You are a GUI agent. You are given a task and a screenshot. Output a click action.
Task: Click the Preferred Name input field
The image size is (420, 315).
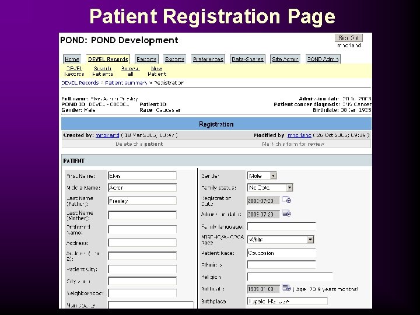click(x=142, y=230)
